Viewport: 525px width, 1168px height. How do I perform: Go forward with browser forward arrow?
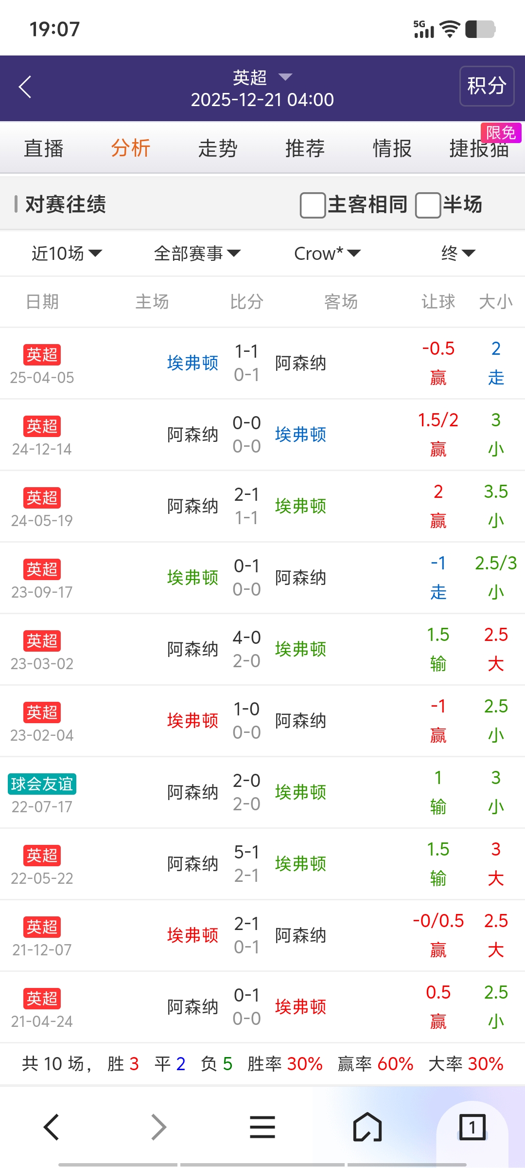click(x=158, y=1127)
